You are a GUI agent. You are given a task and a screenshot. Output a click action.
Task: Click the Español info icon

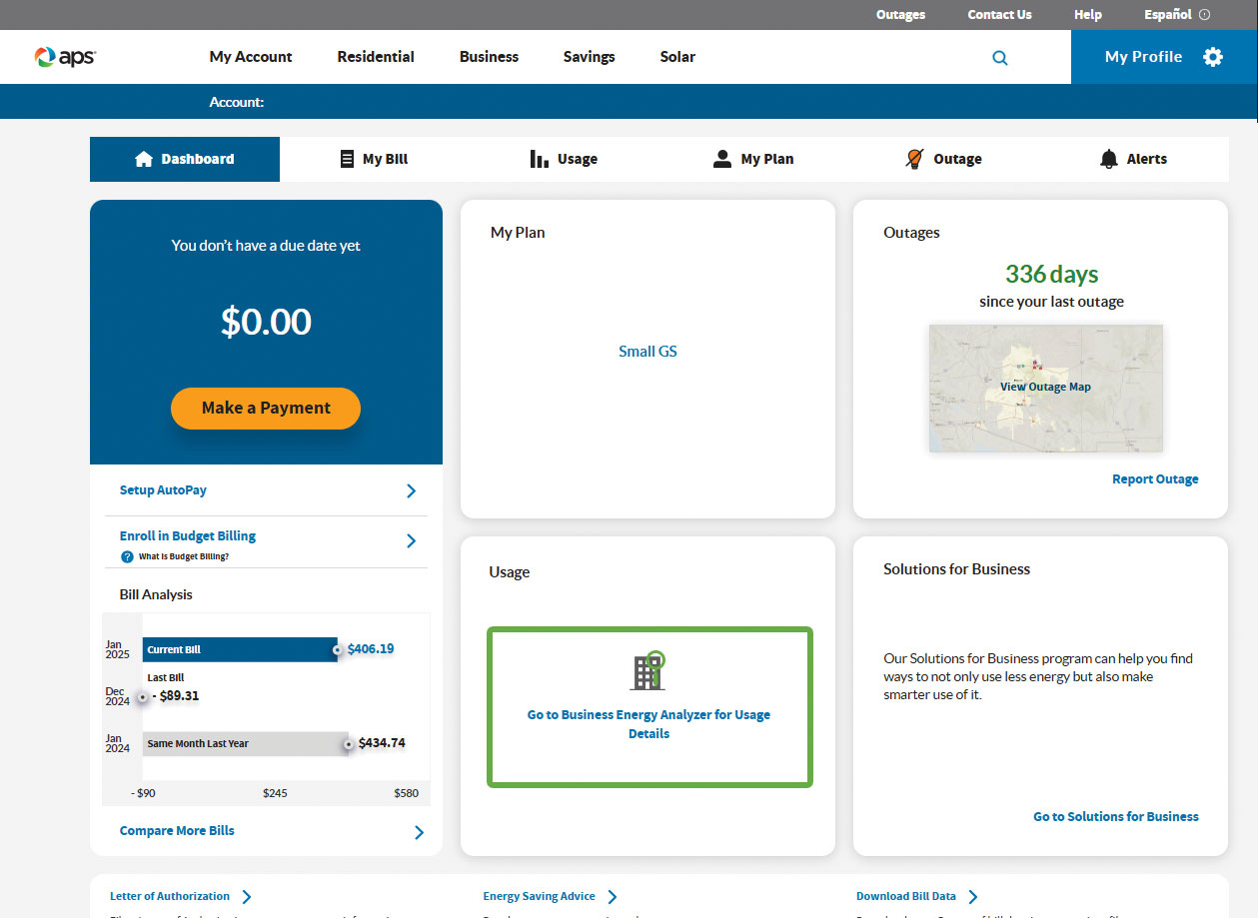(1204, 15)
